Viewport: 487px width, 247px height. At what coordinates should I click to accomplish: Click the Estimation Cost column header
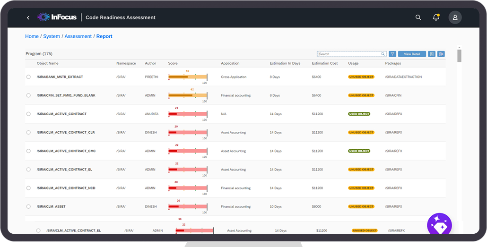325,63
